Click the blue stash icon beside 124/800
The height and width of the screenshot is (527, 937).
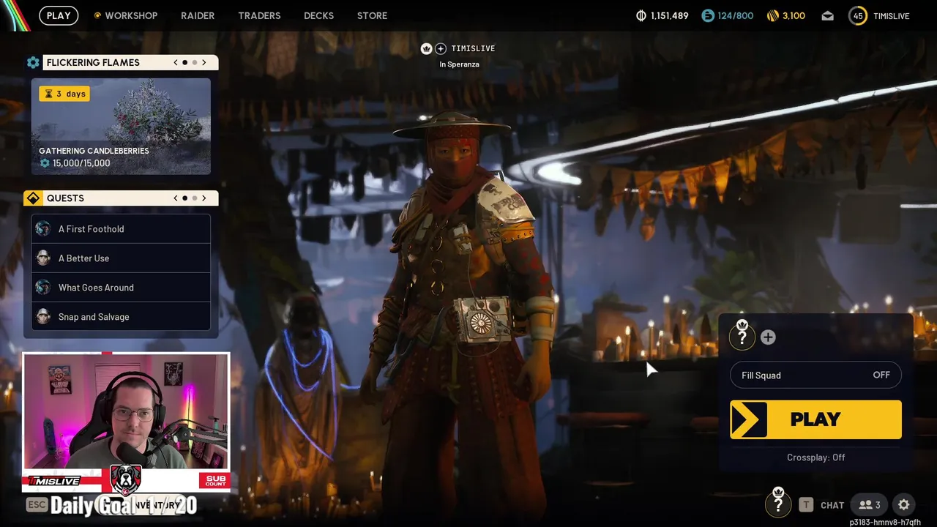point(707,15)
